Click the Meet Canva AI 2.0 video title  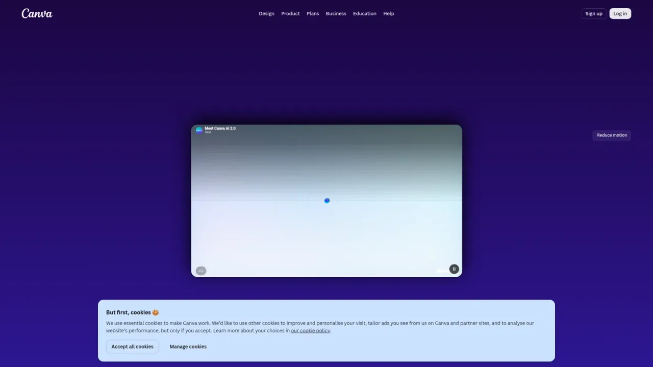tap(220, 128)
